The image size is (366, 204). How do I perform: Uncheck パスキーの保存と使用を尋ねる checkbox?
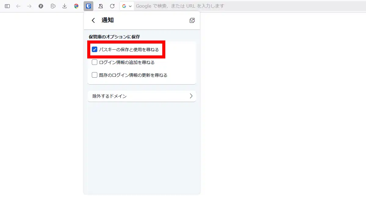pyautogui.click(x=95, y=49)
